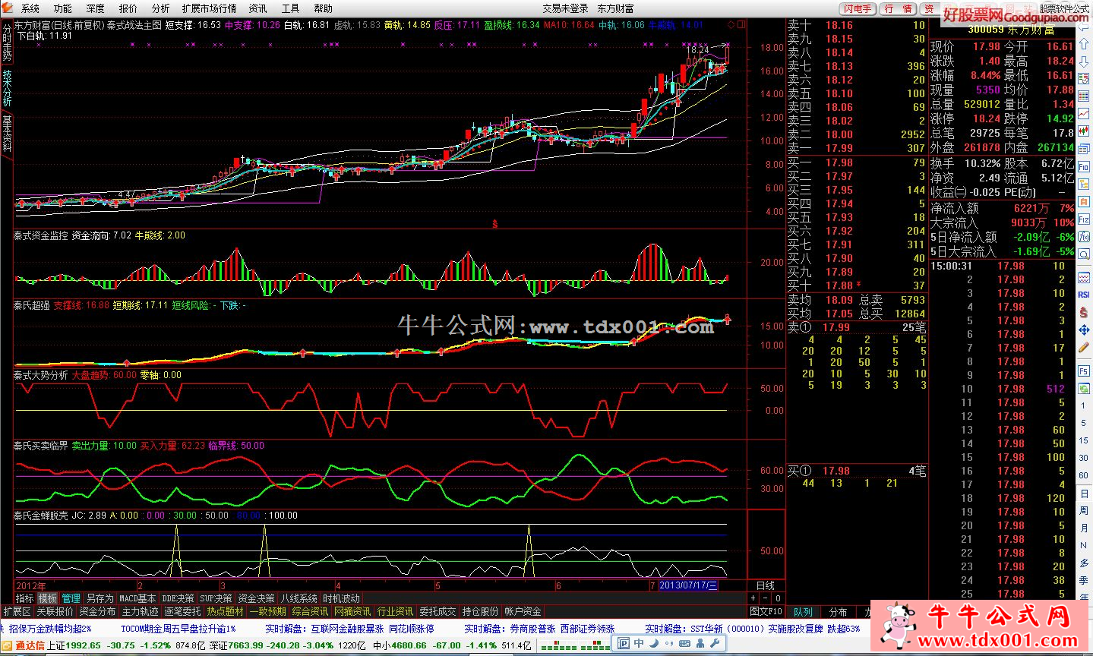Image resolution: width=1093 pixels, height=656 pixels.
Task: Open the wave indicator window icon
Action: click(x=1084, y=276)
